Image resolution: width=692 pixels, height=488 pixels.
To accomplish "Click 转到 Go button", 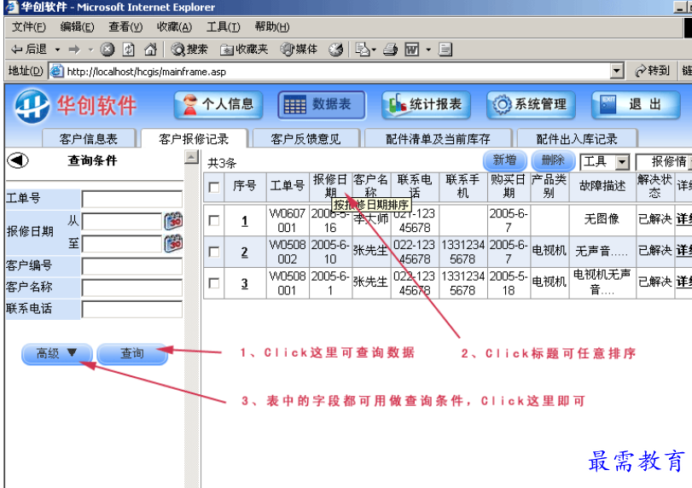I will tap(652, 71).
